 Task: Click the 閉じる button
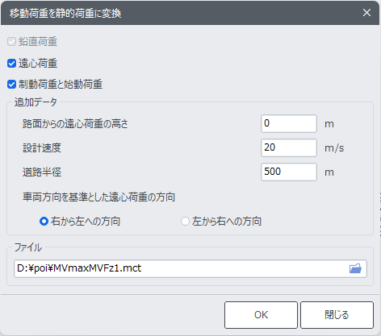pyautogui.click(x=337, y=315)
